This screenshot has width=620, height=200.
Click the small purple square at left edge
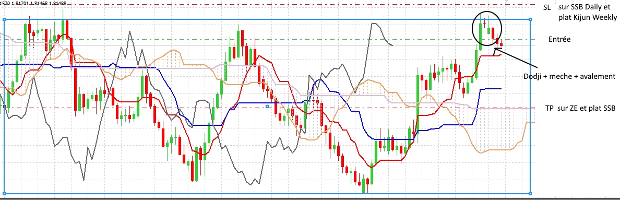[4, 107]
